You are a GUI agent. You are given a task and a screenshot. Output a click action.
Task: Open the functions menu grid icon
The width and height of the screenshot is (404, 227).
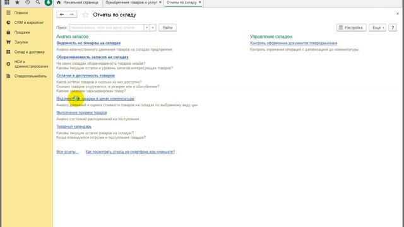click(7, 3)
